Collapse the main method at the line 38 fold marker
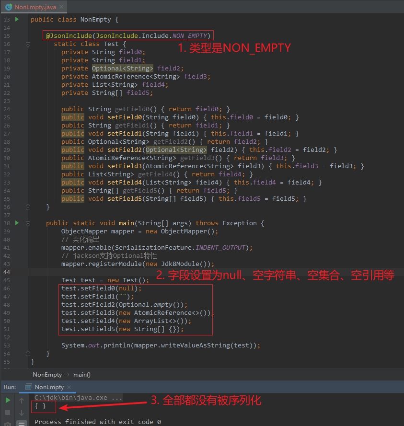This screenshot has height=426, width=404. click(x=28, y=223)
